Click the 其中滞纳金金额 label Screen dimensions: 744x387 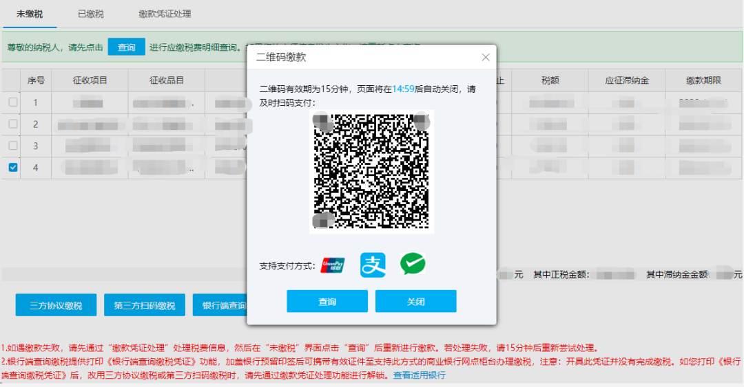677,275
